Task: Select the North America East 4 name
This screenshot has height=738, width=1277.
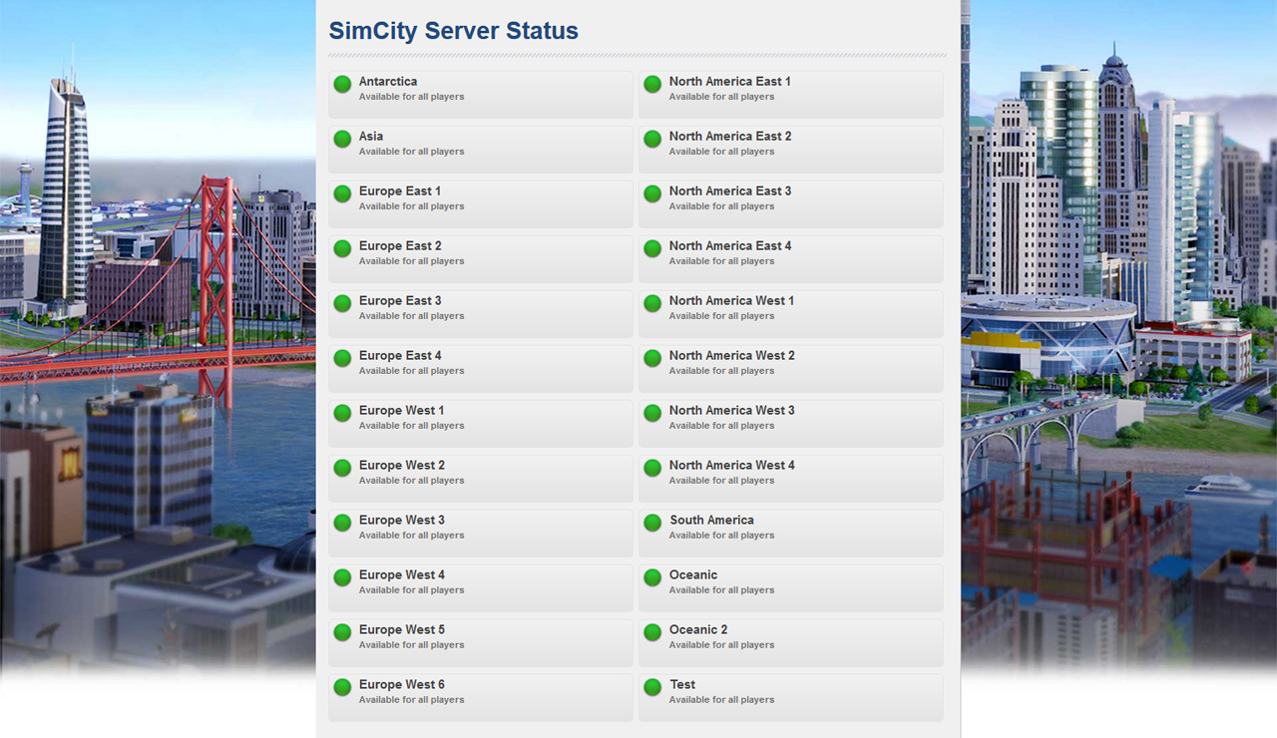Action: click(x=730, y=246)
